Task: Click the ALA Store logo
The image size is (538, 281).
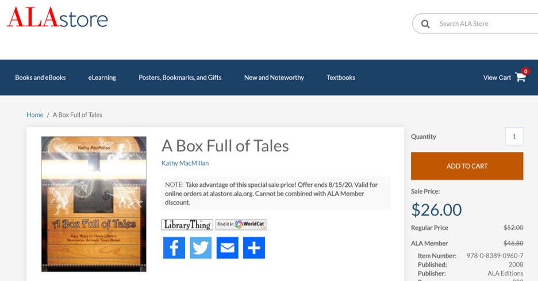Action: [57, 18]
